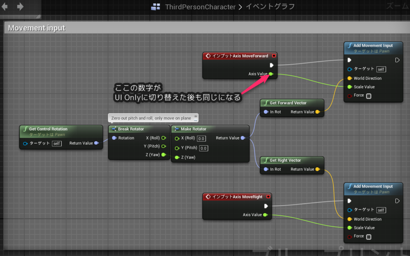Click the X (Roll) 0.0 field on Make Rotator
Image resolution: width=410 pixels, height=256 pixels.
pos(202,139)
